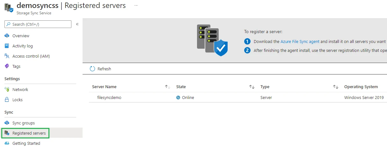
Task: Click the Operating System column header
Action: [361, 87]
